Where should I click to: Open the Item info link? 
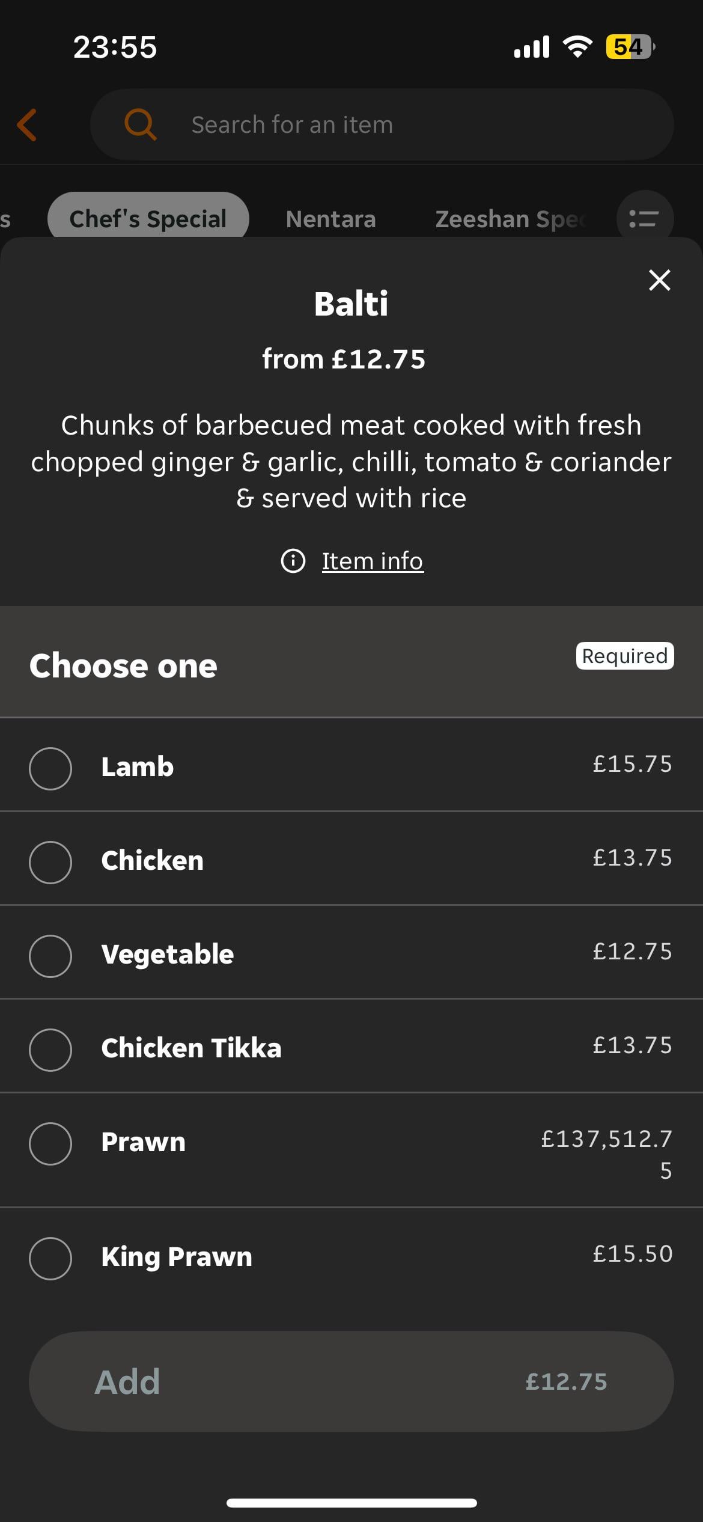(373, 561)
